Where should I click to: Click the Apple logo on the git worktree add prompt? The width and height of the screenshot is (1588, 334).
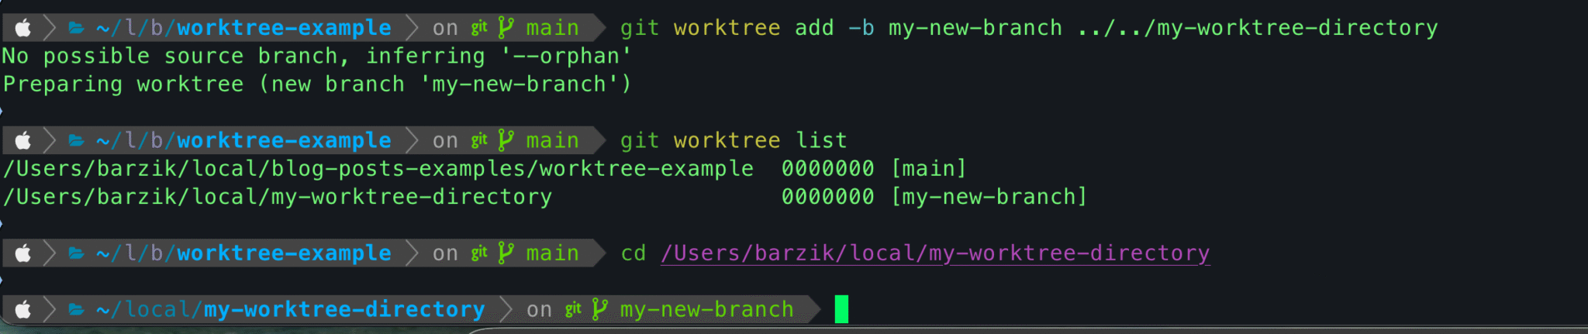[x=23, y=29]
